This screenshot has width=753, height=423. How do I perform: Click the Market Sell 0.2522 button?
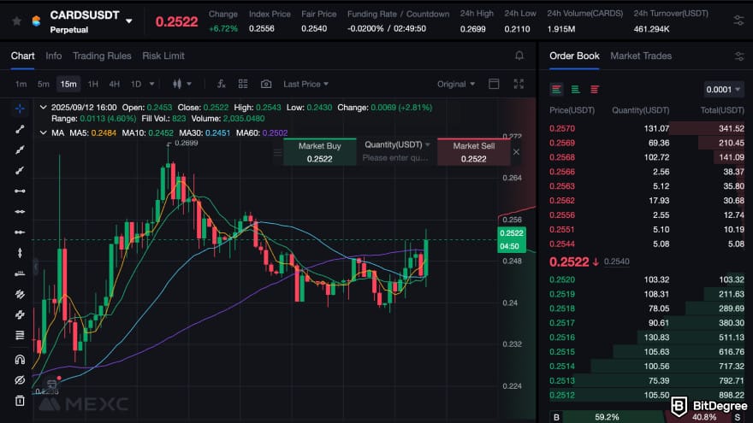pyautogui.click(x=473, y=152)
